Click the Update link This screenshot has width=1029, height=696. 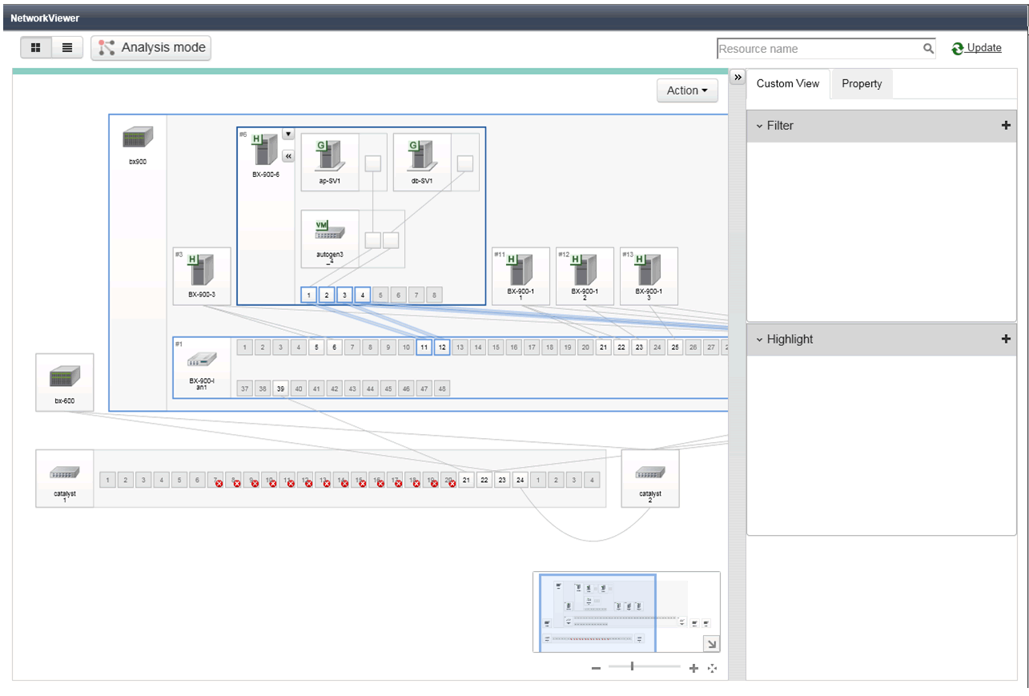click(x=983, y=48)
